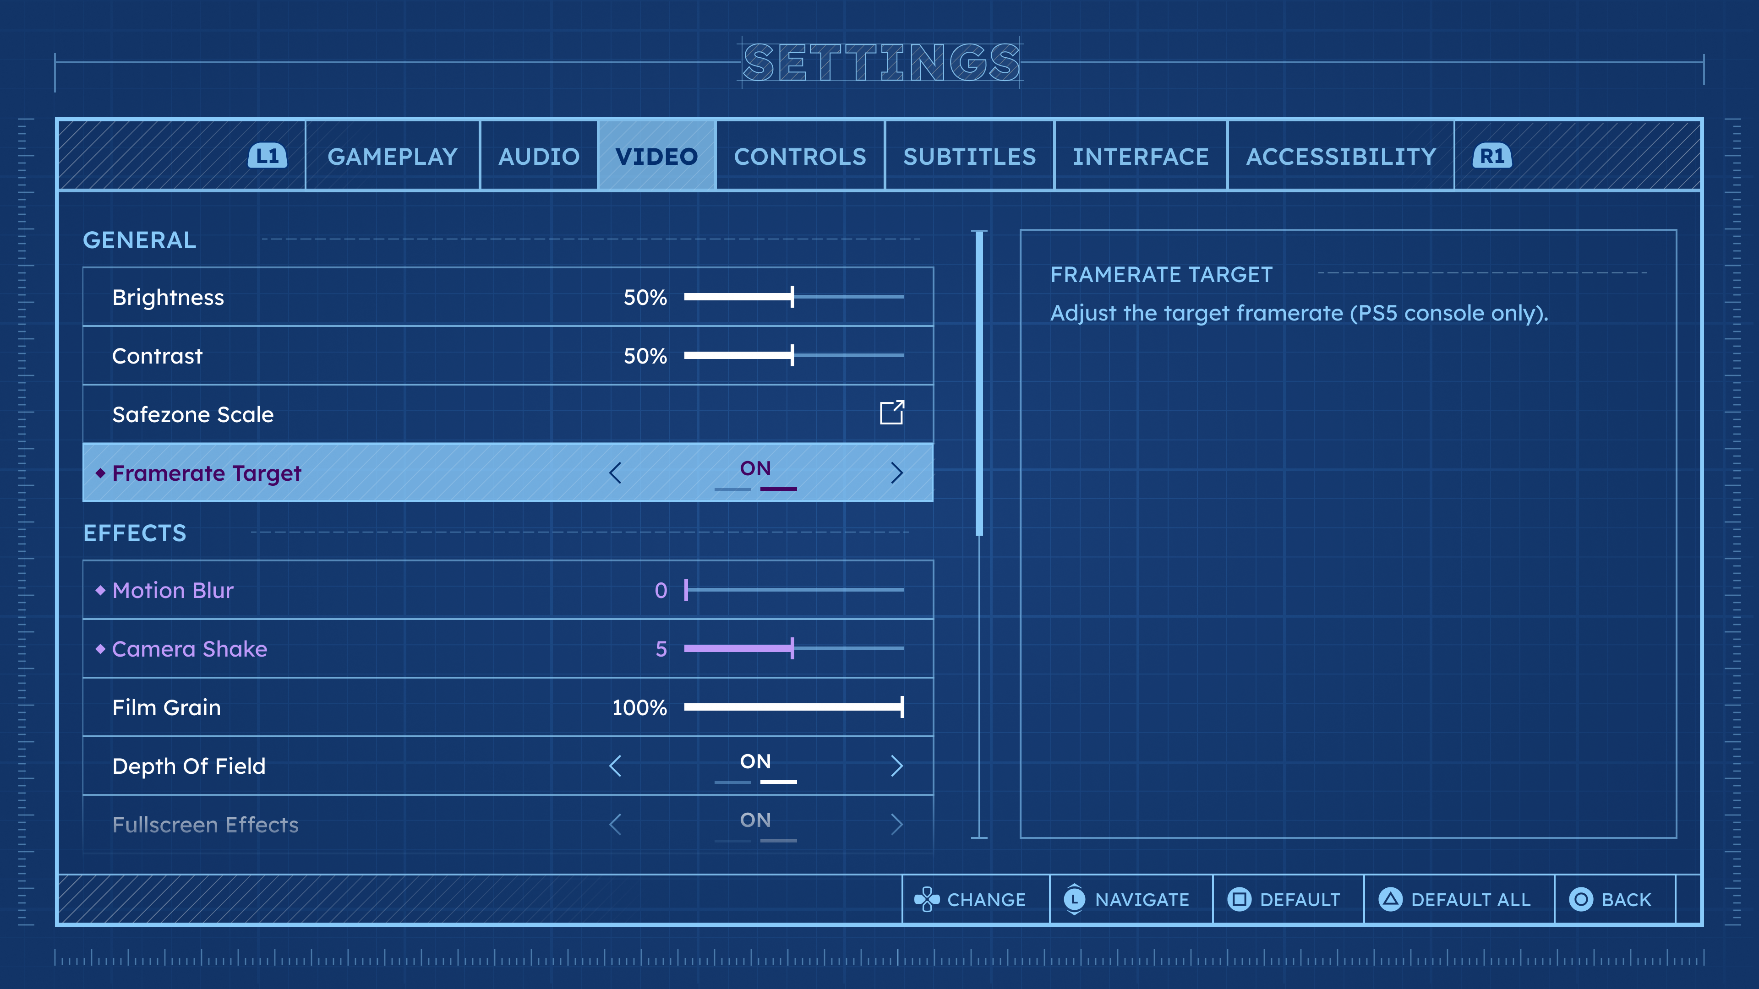The width and height of the screenshot is (1759, 989).
Task: Click the d-pad Change icon
Action: (927, 900)
